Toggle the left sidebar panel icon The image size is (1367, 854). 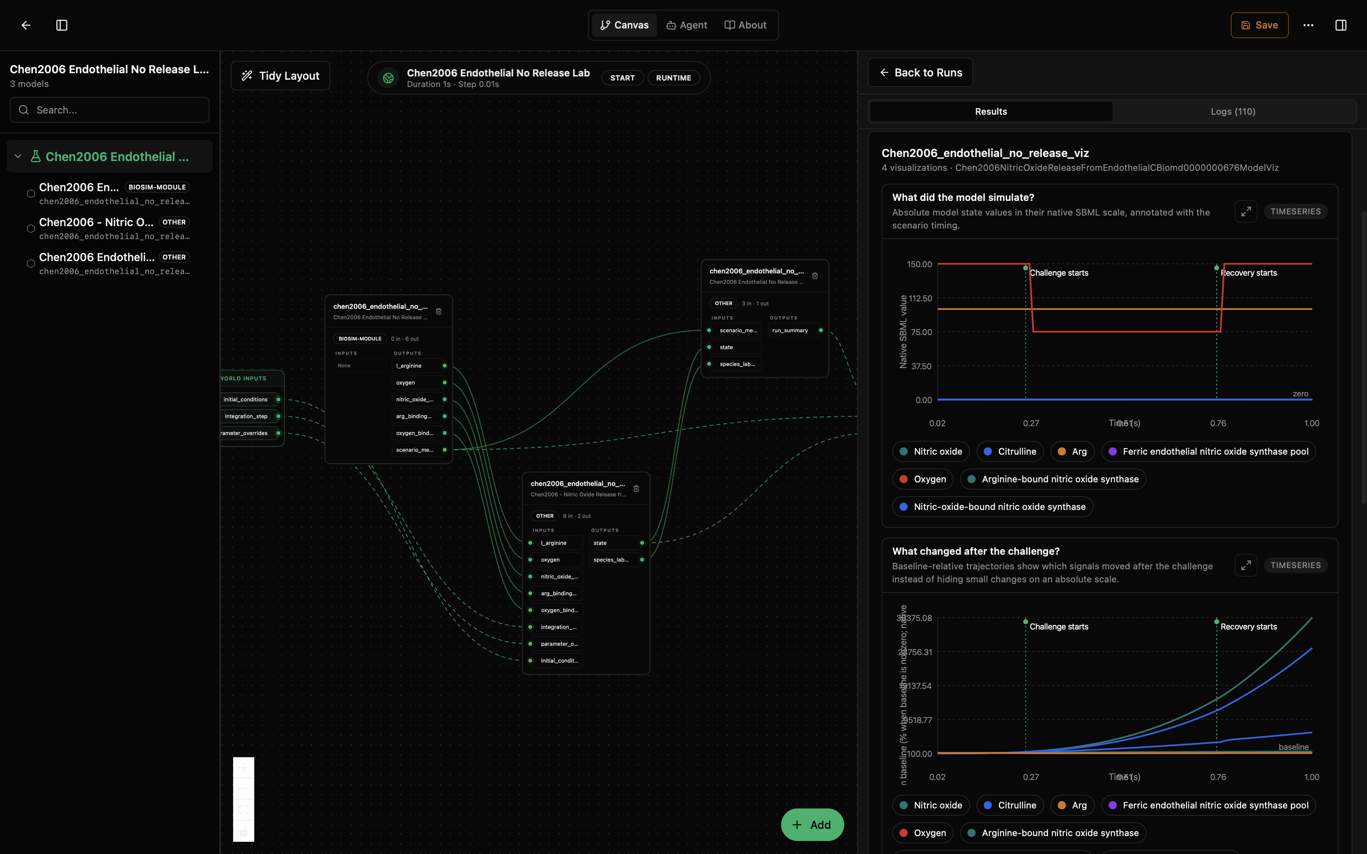point(62,25)
